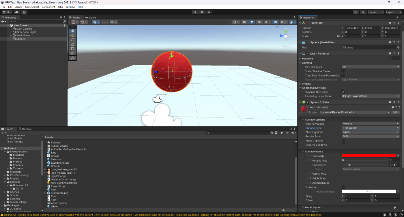
Task: Open the Layers dropdown
Action: coord(375,12)
